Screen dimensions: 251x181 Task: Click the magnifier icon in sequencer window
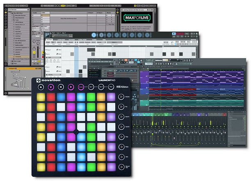tap(196, 34)
